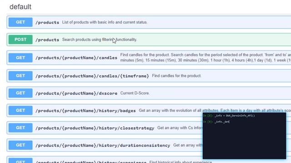This screenshot has height=163, width=291.
Task: Open GET candles/{timeframe} endpoint button
Action: [x=20, y=76]
